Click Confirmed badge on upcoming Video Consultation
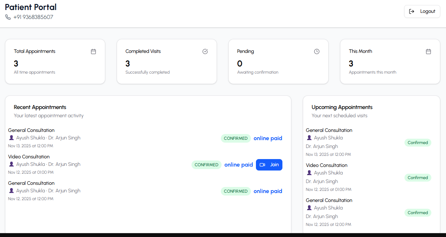Viewport: 446px width, 237px height. tap(418, 178)
